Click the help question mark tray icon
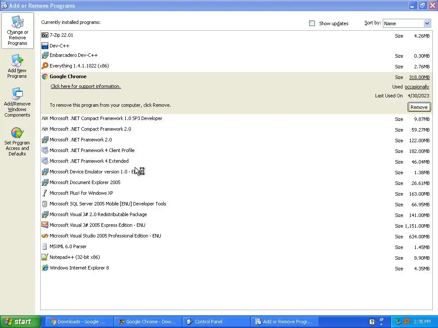 point(372,322)
